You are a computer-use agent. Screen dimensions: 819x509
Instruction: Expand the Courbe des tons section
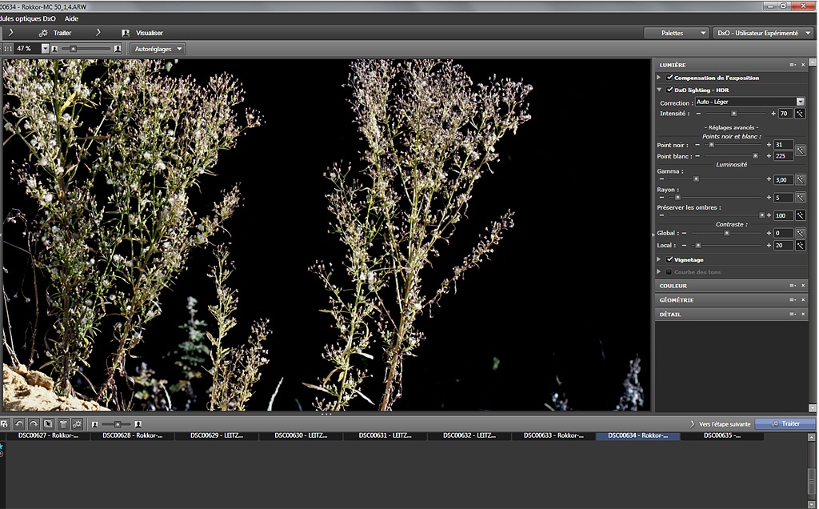(659, 272)
